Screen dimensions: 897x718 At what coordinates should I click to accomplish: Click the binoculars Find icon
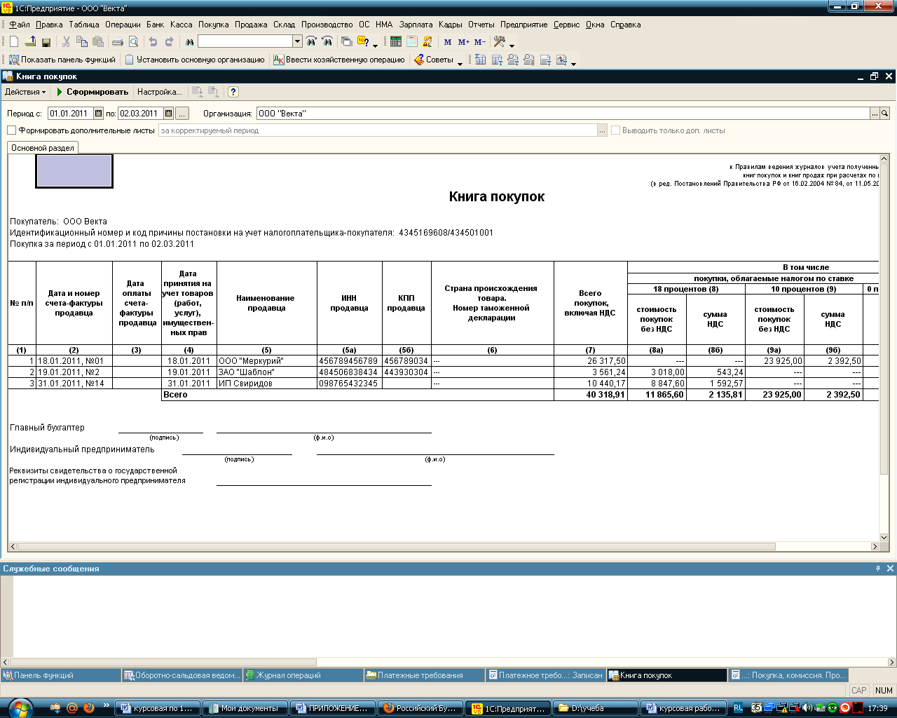(x=189, y=42)
